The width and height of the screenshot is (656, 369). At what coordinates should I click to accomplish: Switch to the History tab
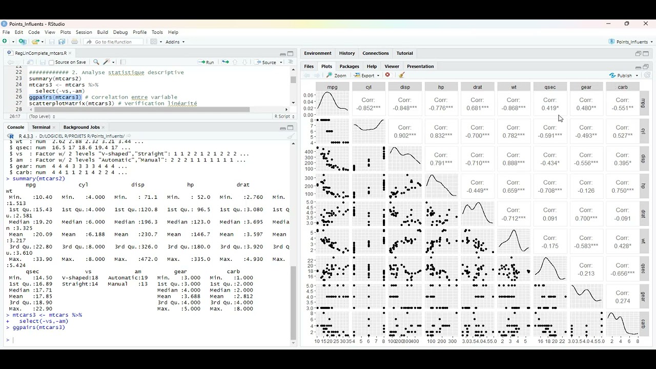tap(347, 53)
